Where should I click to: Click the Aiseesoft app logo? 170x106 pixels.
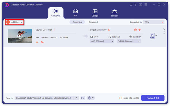click(x=7, y=5)
